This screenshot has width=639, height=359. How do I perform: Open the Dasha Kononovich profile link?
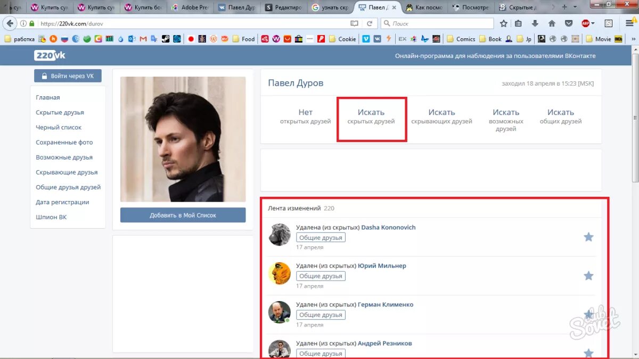tap(388, 227)
